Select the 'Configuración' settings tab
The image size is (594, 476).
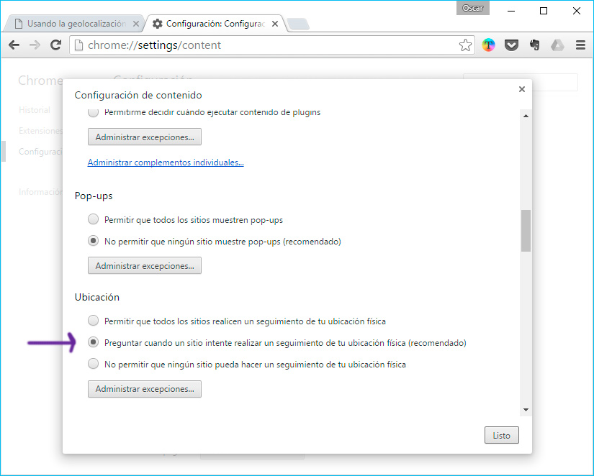tap(215, 24)
